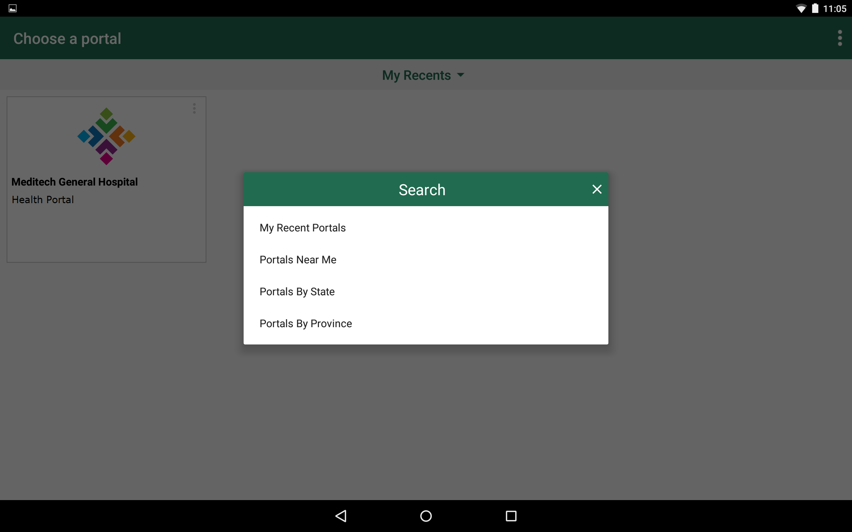The image size is (852, 532).
Task: Tap the Wi-Fi status icon
Action: (801, 8)
